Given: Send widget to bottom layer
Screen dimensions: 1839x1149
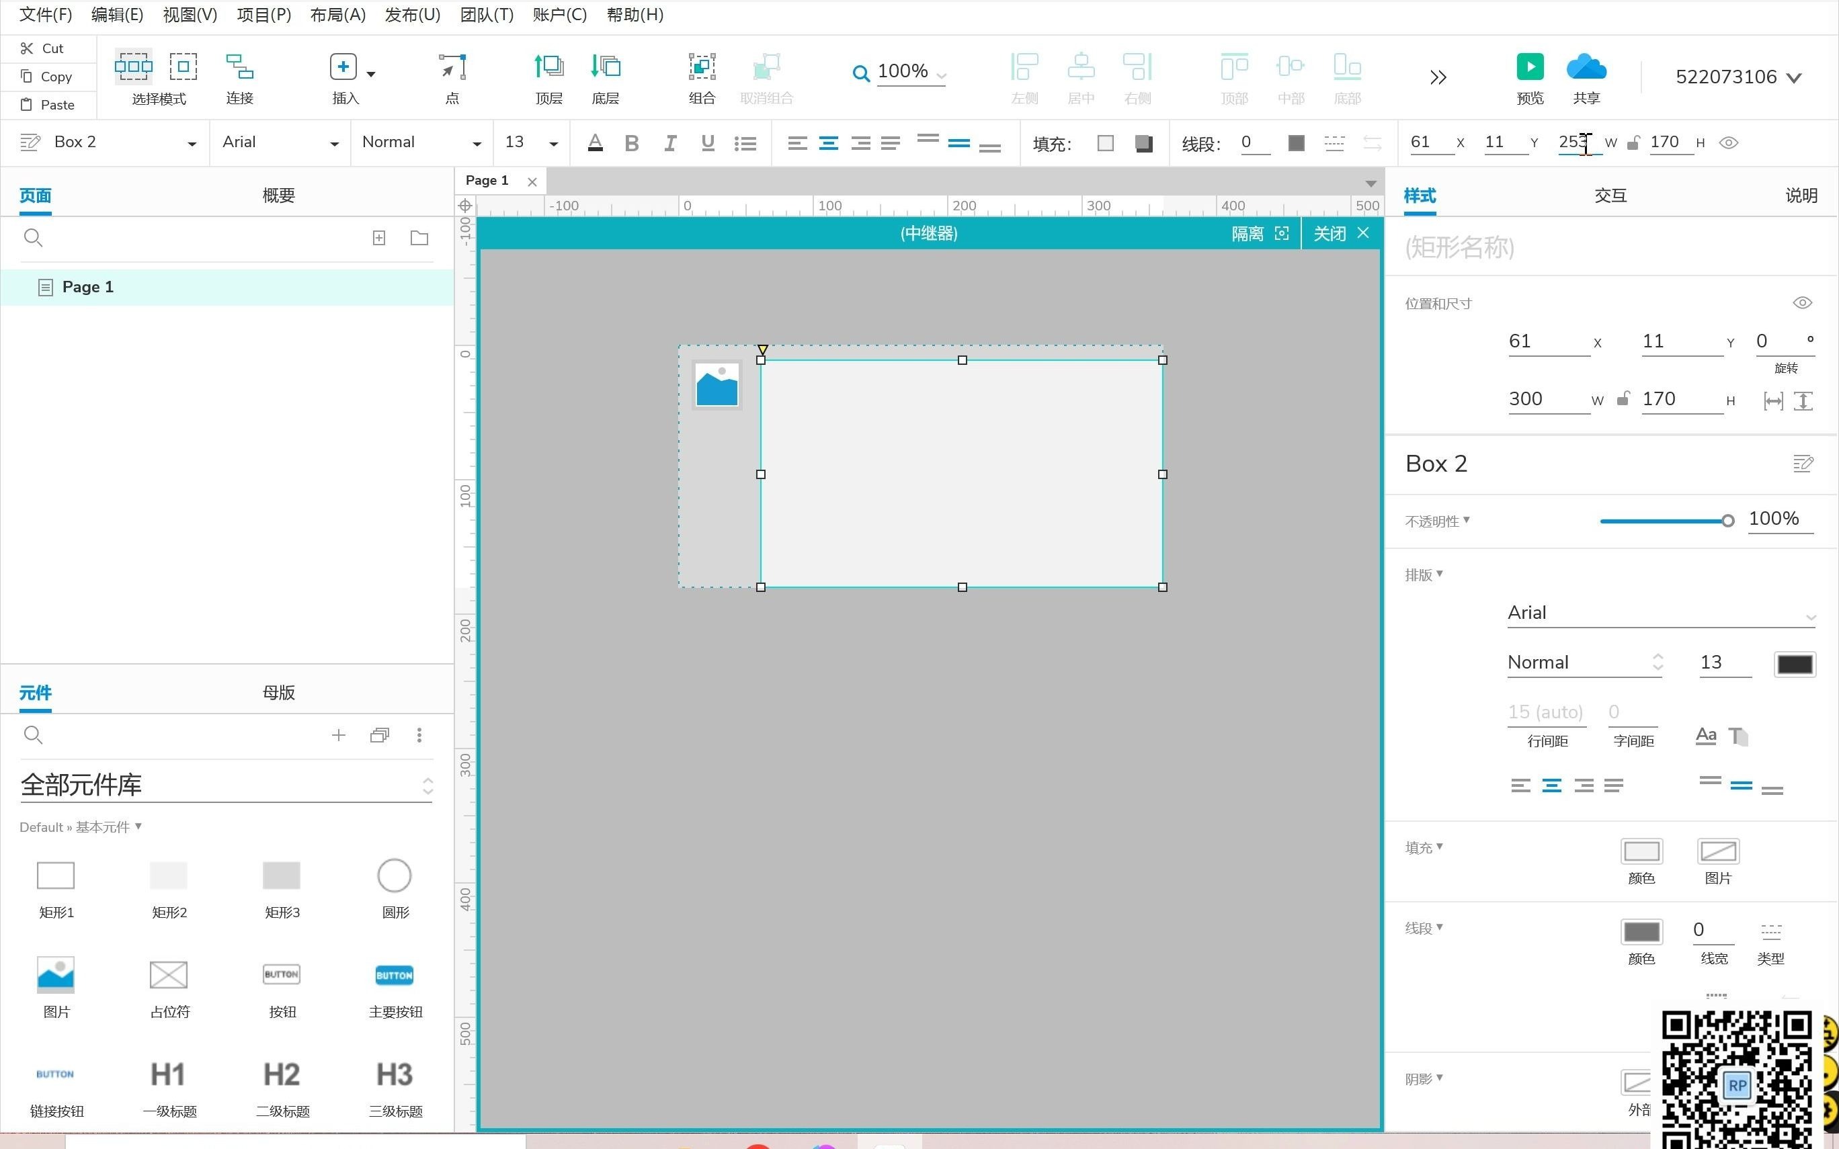Looking at the screenshot, I should pyautogui.click(x=606, y=67).
